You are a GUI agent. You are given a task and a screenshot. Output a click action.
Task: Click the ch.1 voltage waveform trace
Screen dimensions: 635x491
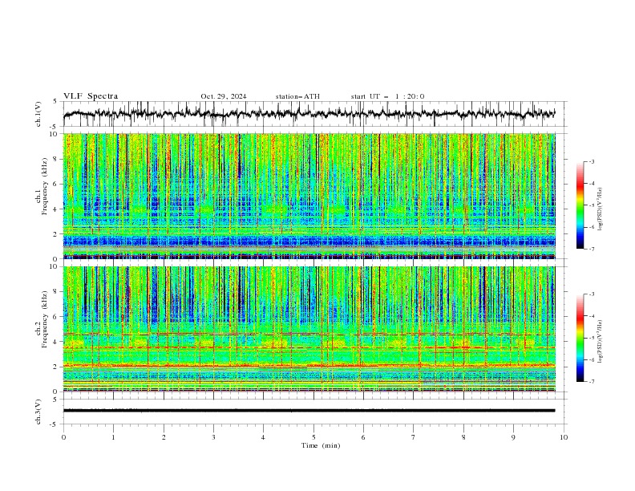click(309, 113)
